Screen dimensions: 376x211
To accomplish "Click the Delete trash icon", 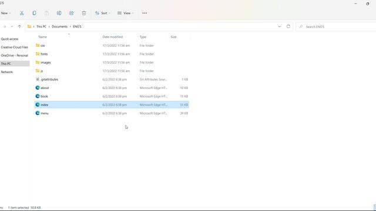I will click(84, 13).
